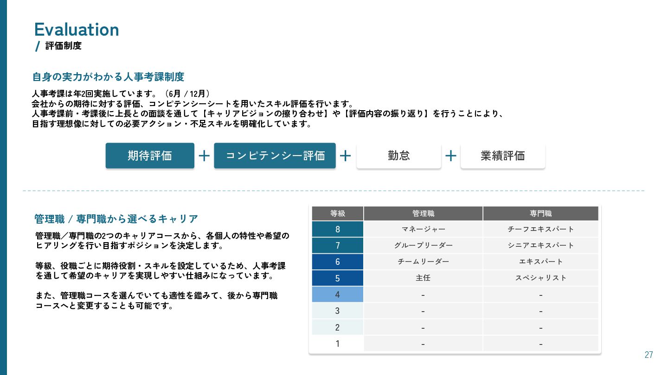Viewport: 668px width, 375px height.
Task: Click the 業績評価 box
Action: tap(503, 156)
